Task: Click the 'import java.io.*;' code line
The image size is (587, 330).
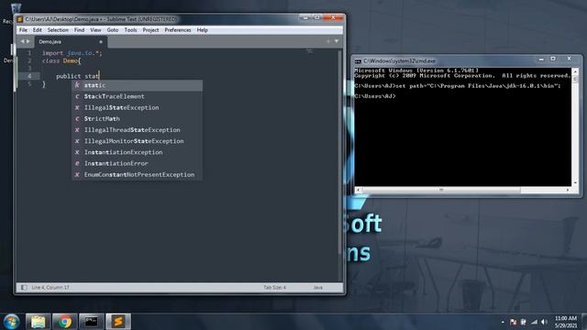Action: pos(72,53)
